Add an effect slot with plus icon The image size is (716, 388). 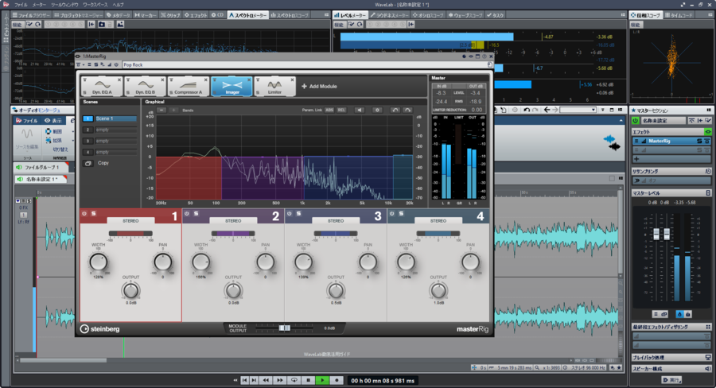636,159
